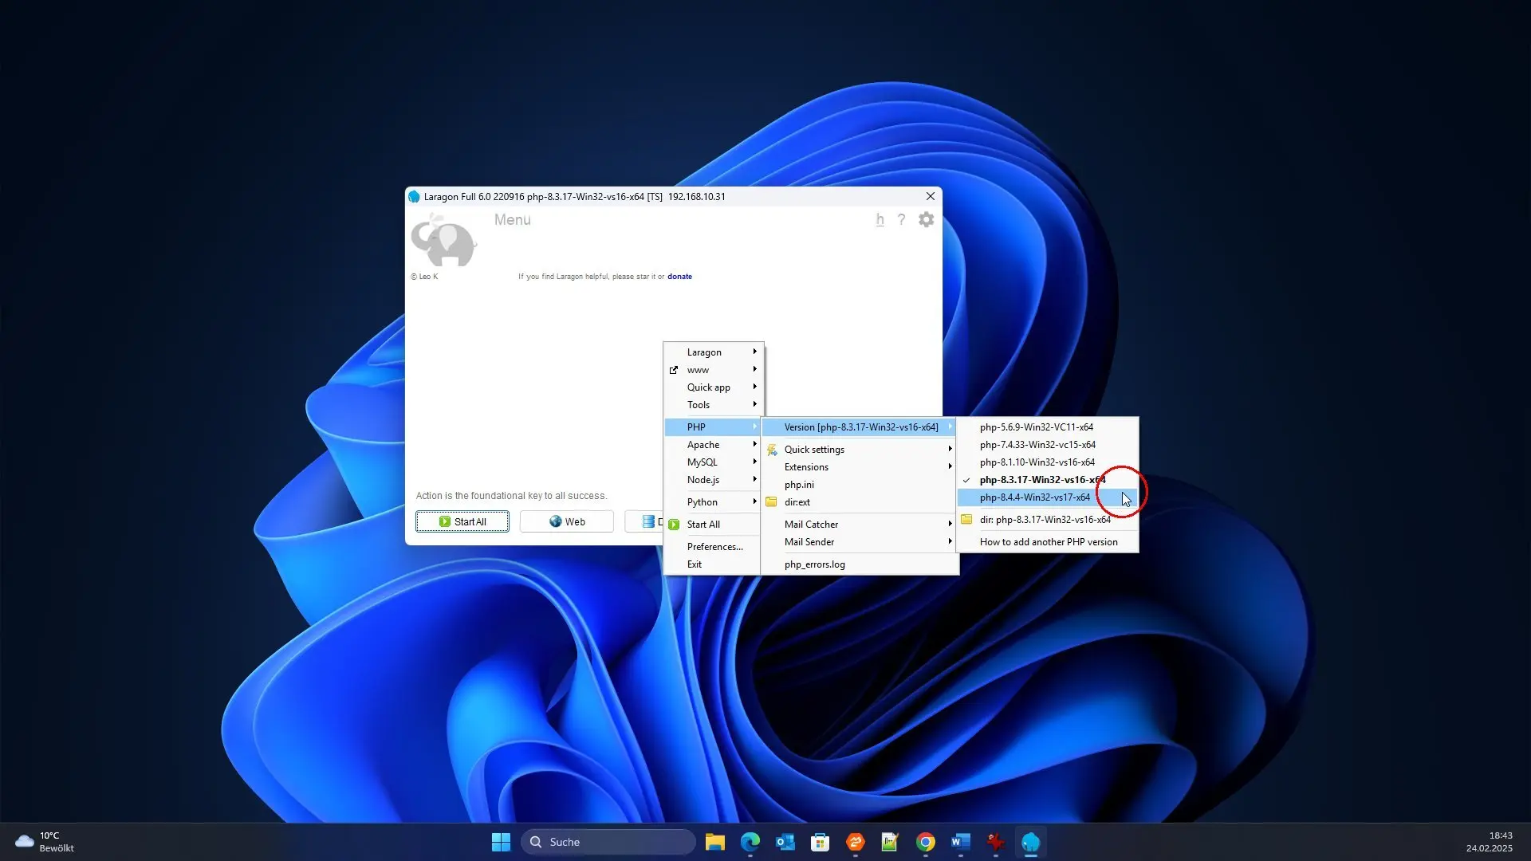Click the Quick settings wrench icon
Screen dimensions: 1531x861
(x=771, y=450)
